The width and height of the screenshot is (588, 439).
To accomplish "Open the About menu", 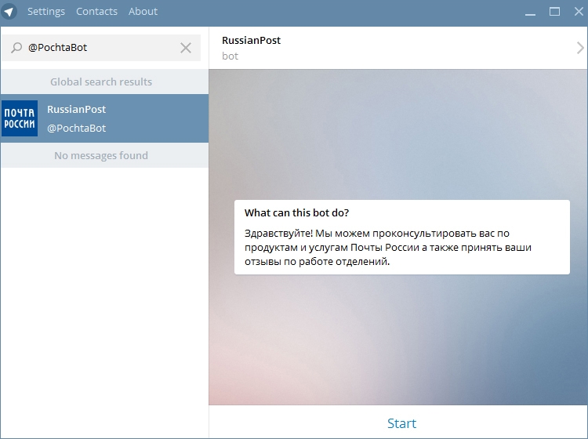I will [x=143, y=12].
